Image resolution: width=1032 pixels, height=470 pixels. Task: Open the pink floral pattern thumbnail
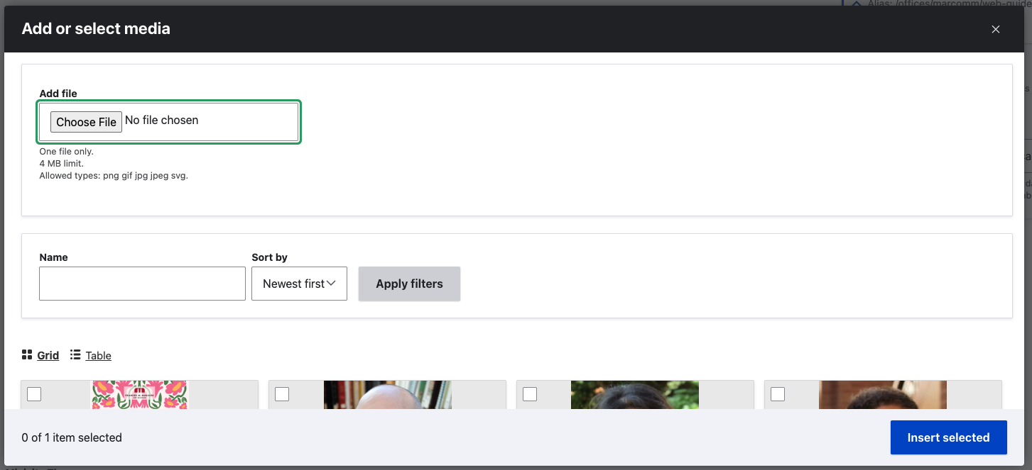coord(139,395)
